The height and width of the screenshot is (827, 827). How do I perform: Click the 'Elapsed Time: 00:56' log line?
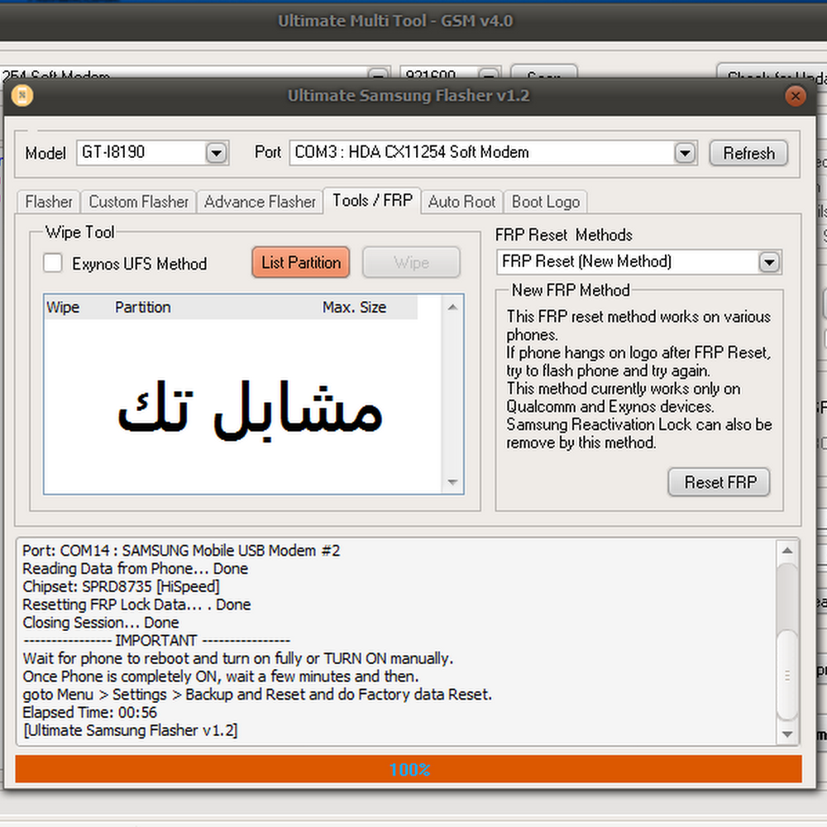(x=89, y=712)
